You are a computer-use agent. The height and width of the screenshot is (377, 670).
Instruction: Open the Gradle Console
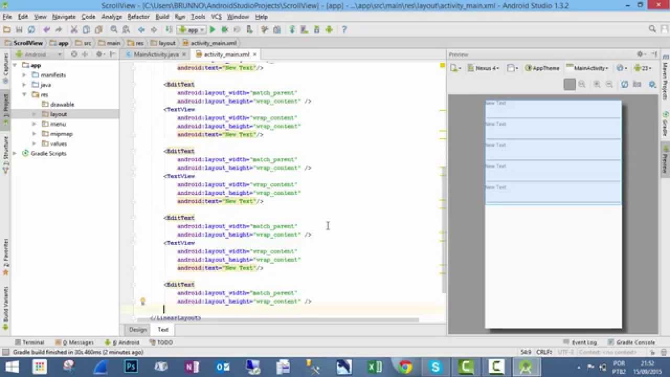coord(631,342)
